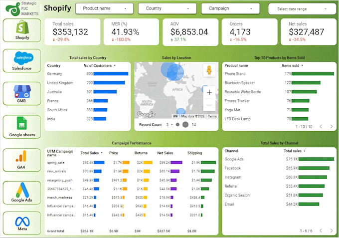Viewport: 339px width, 238px height.
Task: Click the Google logo on the map
Action: tap(146, 114)
